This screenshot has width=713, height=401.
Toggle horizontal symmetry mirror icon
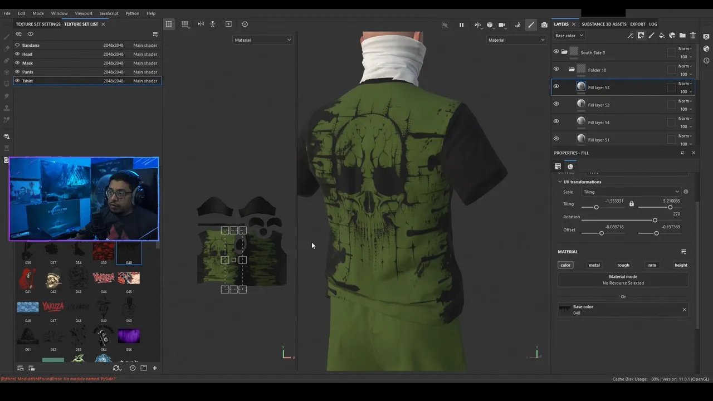click(201, 24)
